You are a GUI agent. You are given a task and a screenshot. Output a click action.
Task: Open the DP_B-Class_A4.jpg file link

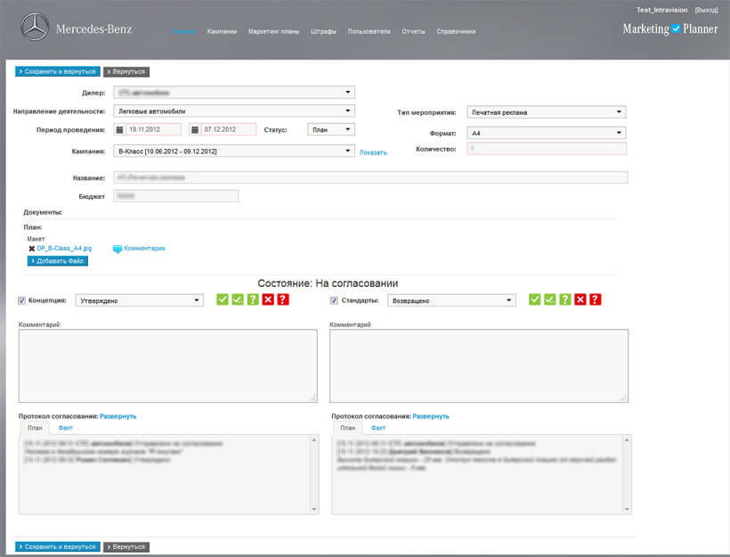coord(64,249)
